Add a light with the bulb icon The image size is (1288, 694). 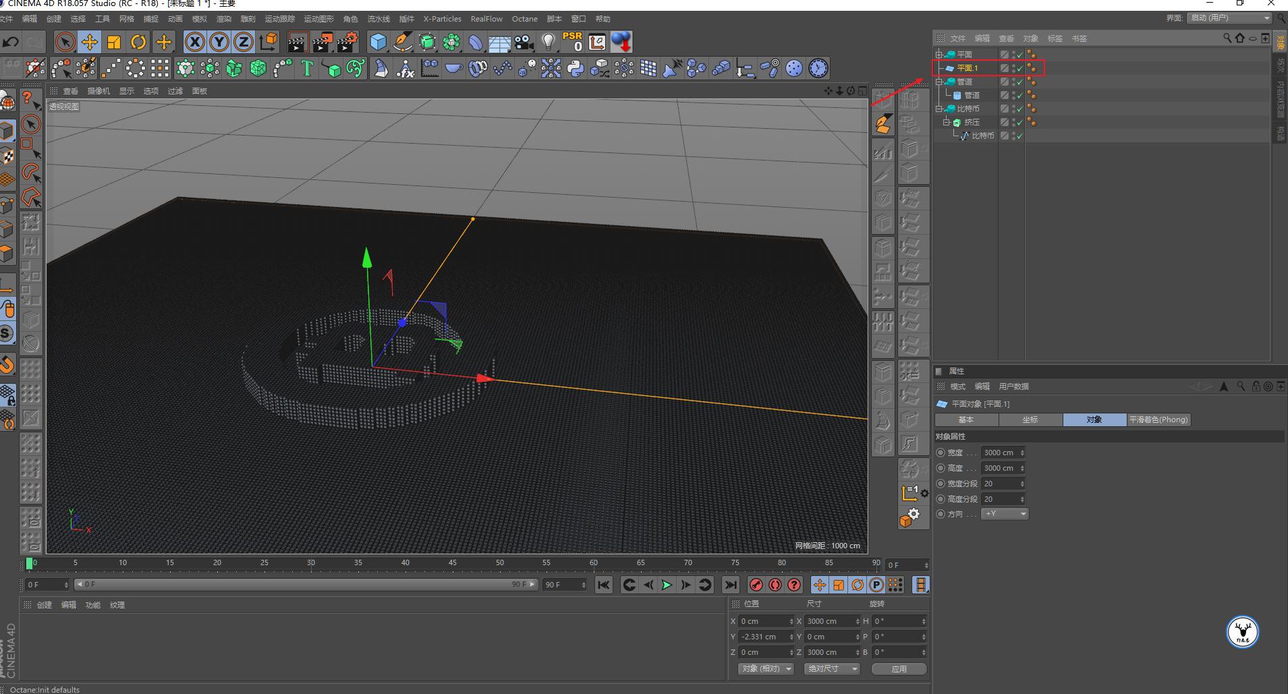click(549, 42)
